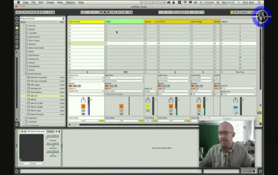
Task: Click the transport Stop button
Action: (105, 12)
